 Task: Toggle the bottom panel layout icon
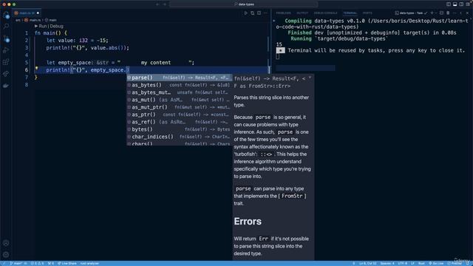pyautogui.click(x=455, y=4)
